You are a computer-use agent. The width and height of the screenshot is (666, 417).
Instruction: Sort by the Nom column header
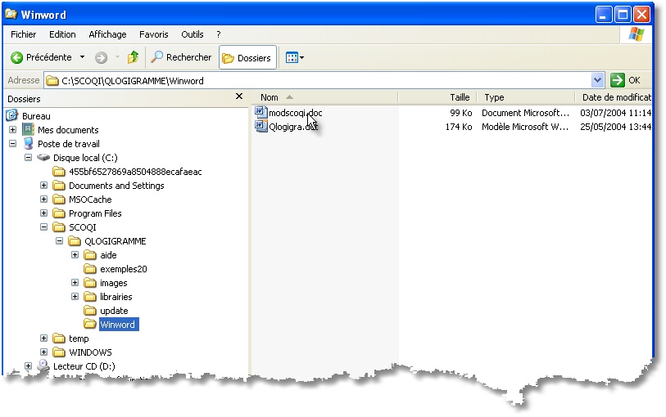pos(324,97)
